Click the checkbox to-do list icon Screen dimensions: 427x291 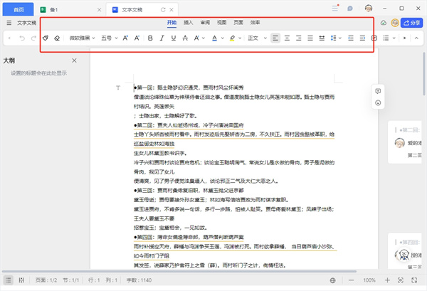pyautogui.click(x=374, y=38)
